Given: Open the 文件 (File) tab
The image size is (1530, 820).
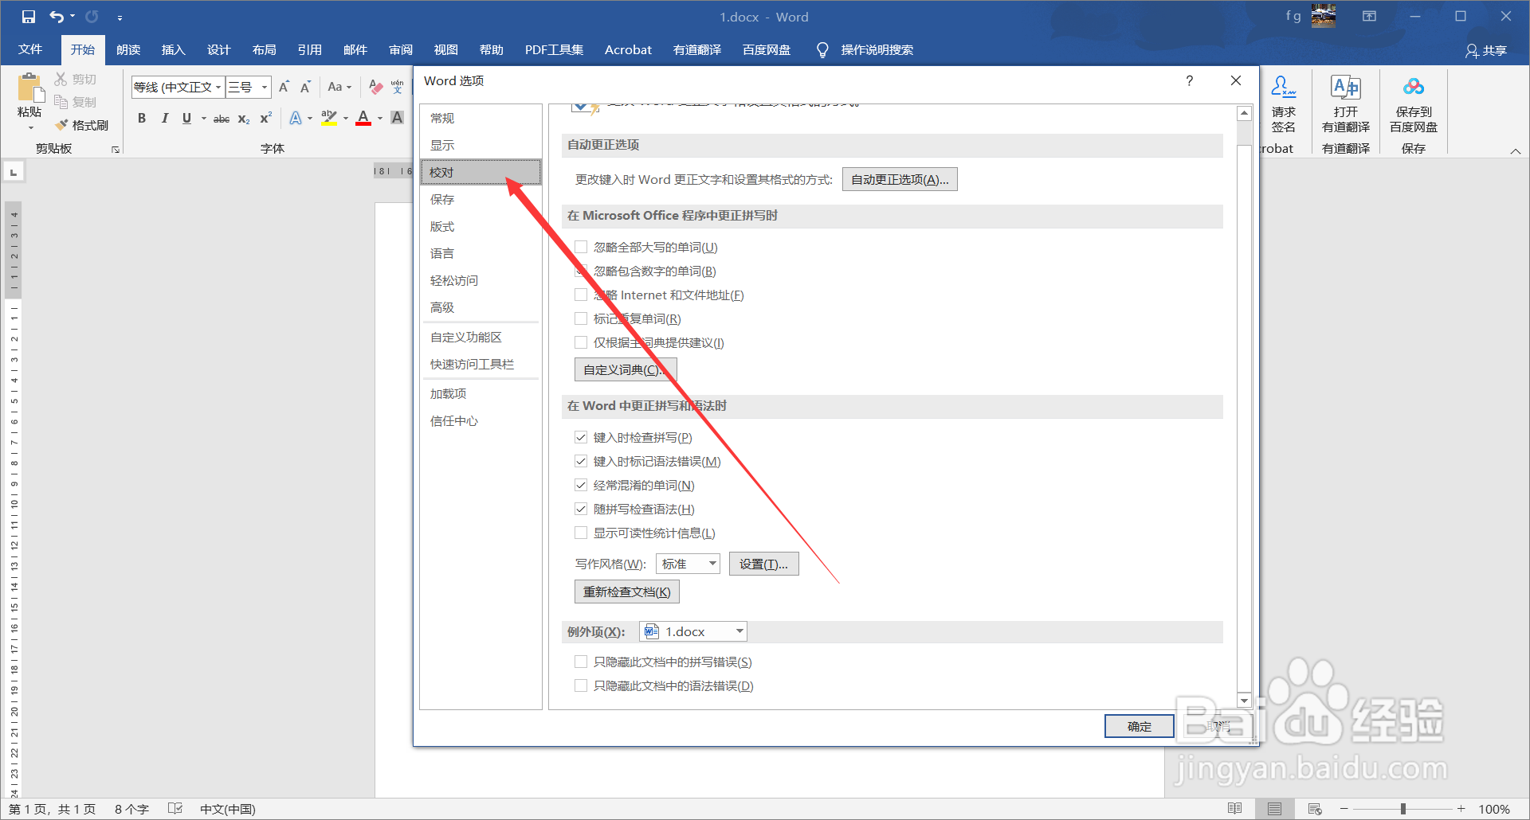Looking at the screenshot, I should click(x=30, y=49).
